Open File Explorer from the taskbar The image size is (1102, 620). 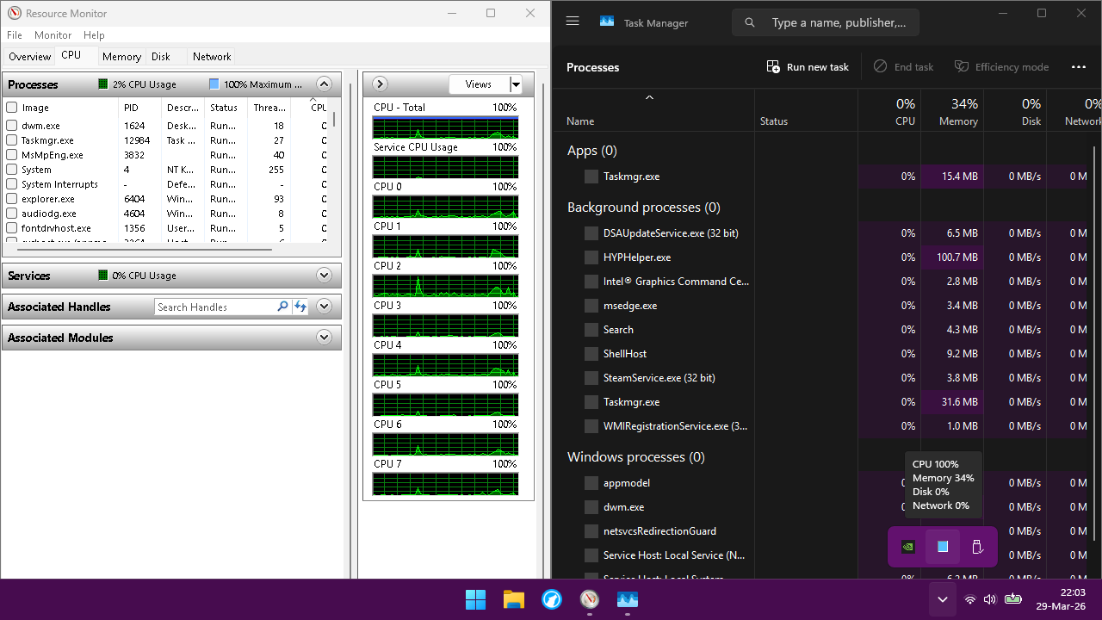tap(513, 599)
